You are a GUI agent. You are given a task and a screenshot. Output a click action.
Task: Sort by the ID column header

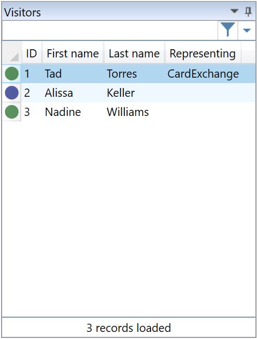(x=32, y=53)
